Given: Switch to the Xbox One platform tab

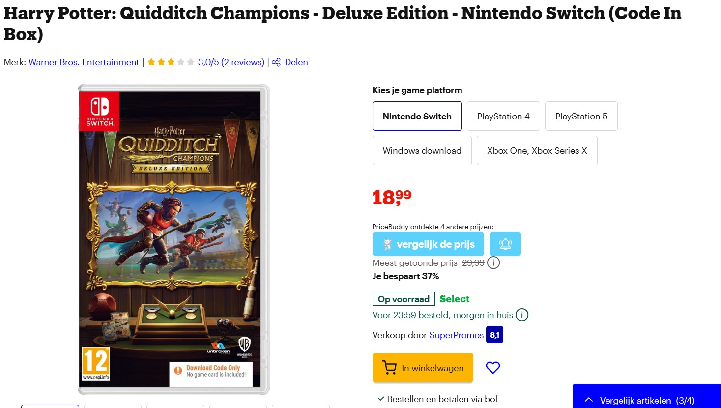Looking at the screenshot, I should (537, 150).
